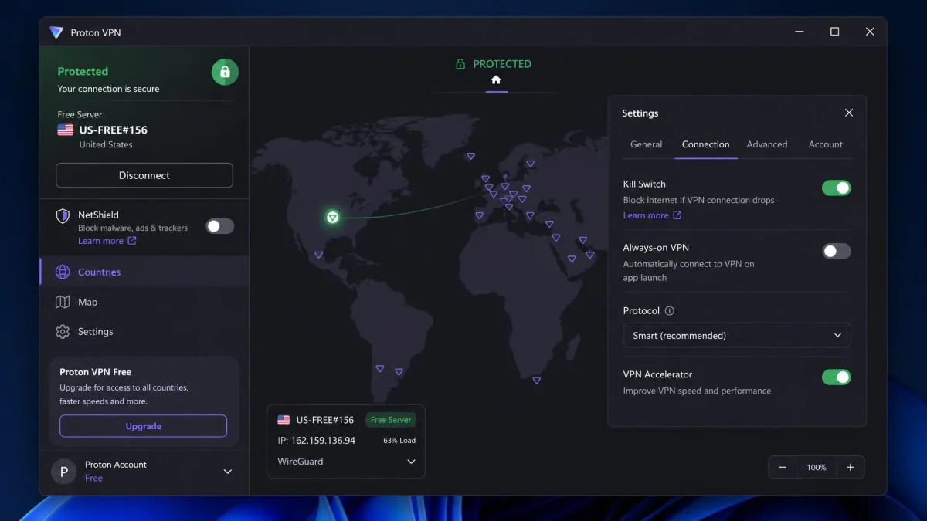Go to the Account settings tab

click(825, 144)
